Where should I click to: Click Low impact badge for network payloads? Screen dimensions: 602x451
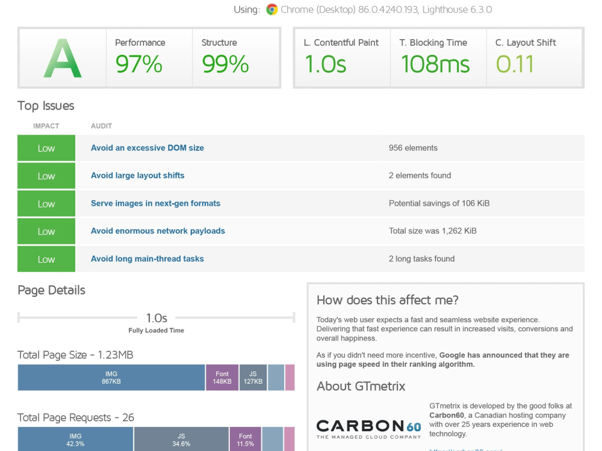click(x=46, y=232)
